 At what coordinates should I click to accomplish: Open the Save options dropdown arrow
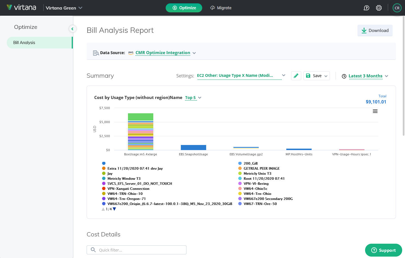coord(326,76)
